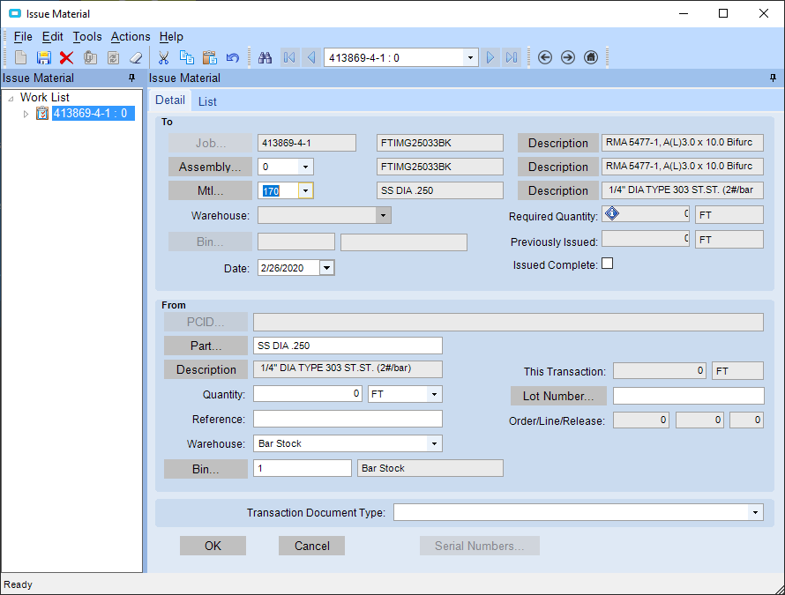The height and width of the screenshot is (595, 785).
Task: Click the Undo arrow icon
Action: click(x=233, y=57)
